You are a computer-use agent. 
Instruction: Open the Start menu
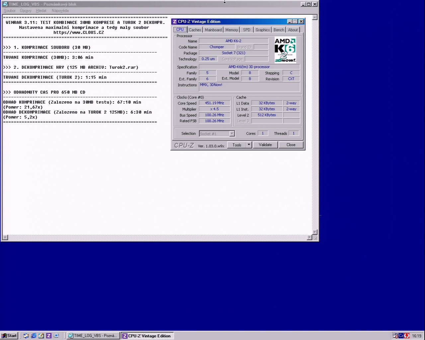[x=9, y=336]
